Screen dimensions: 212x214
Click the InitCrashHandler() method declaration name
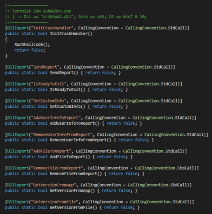point(71,33)
